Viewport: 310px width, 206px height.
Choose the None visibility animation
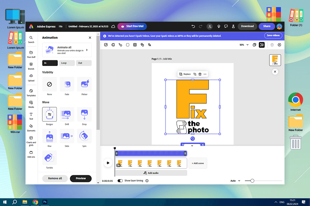click(x=49, y=84)
